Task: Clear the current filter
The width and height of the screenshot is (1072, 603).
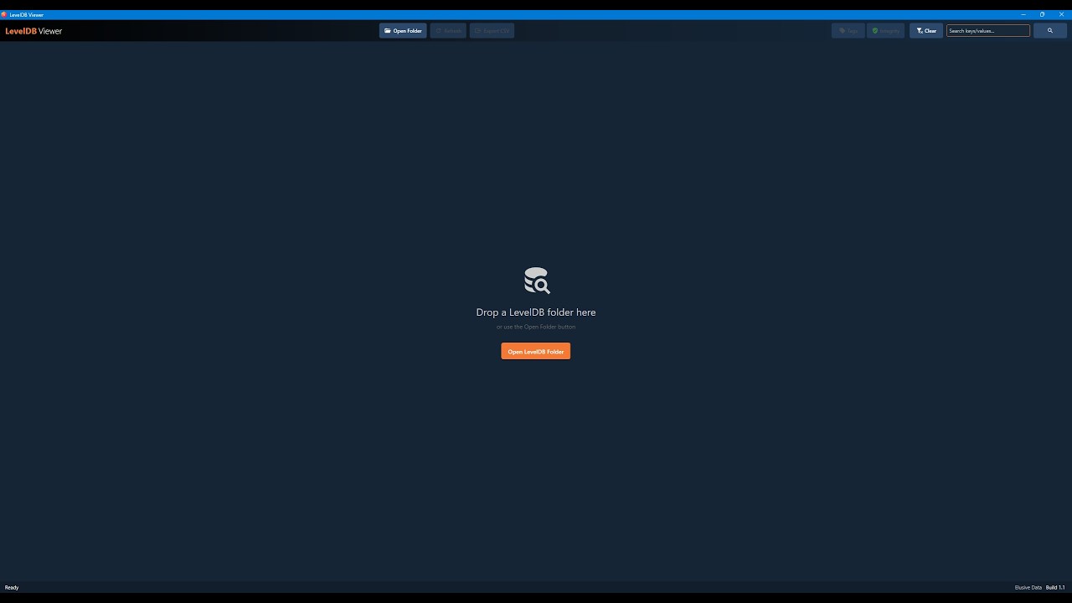Action: tap(926, 31)
